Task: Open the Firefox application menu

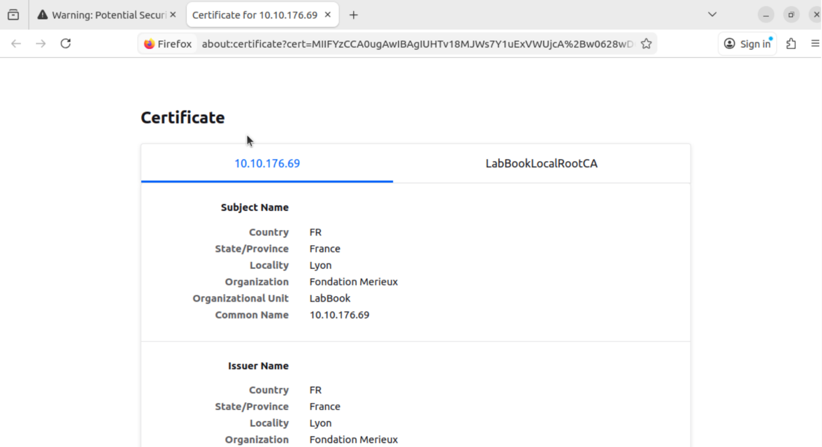Action: pyautogui.click(x=815, y=44)
